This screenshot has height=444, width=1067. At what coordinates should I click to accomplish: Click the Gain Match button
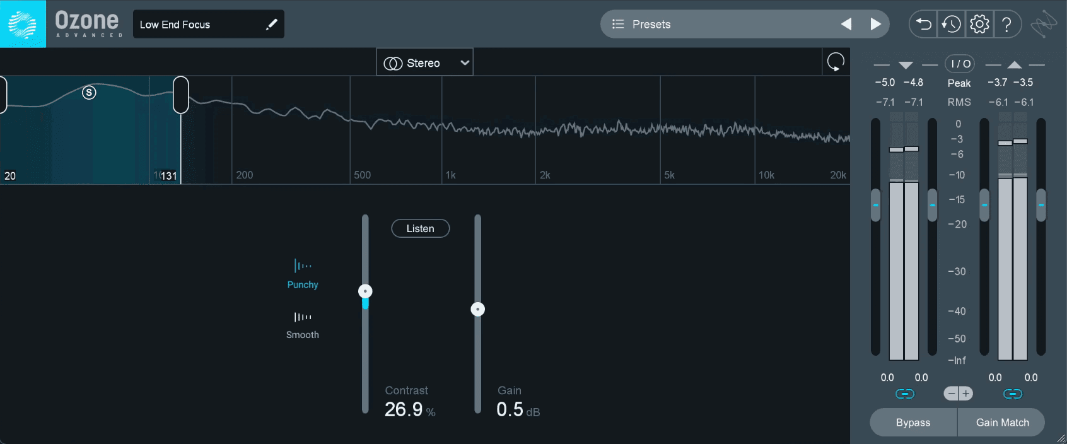pyautogui.click(x=1002, y=423)
